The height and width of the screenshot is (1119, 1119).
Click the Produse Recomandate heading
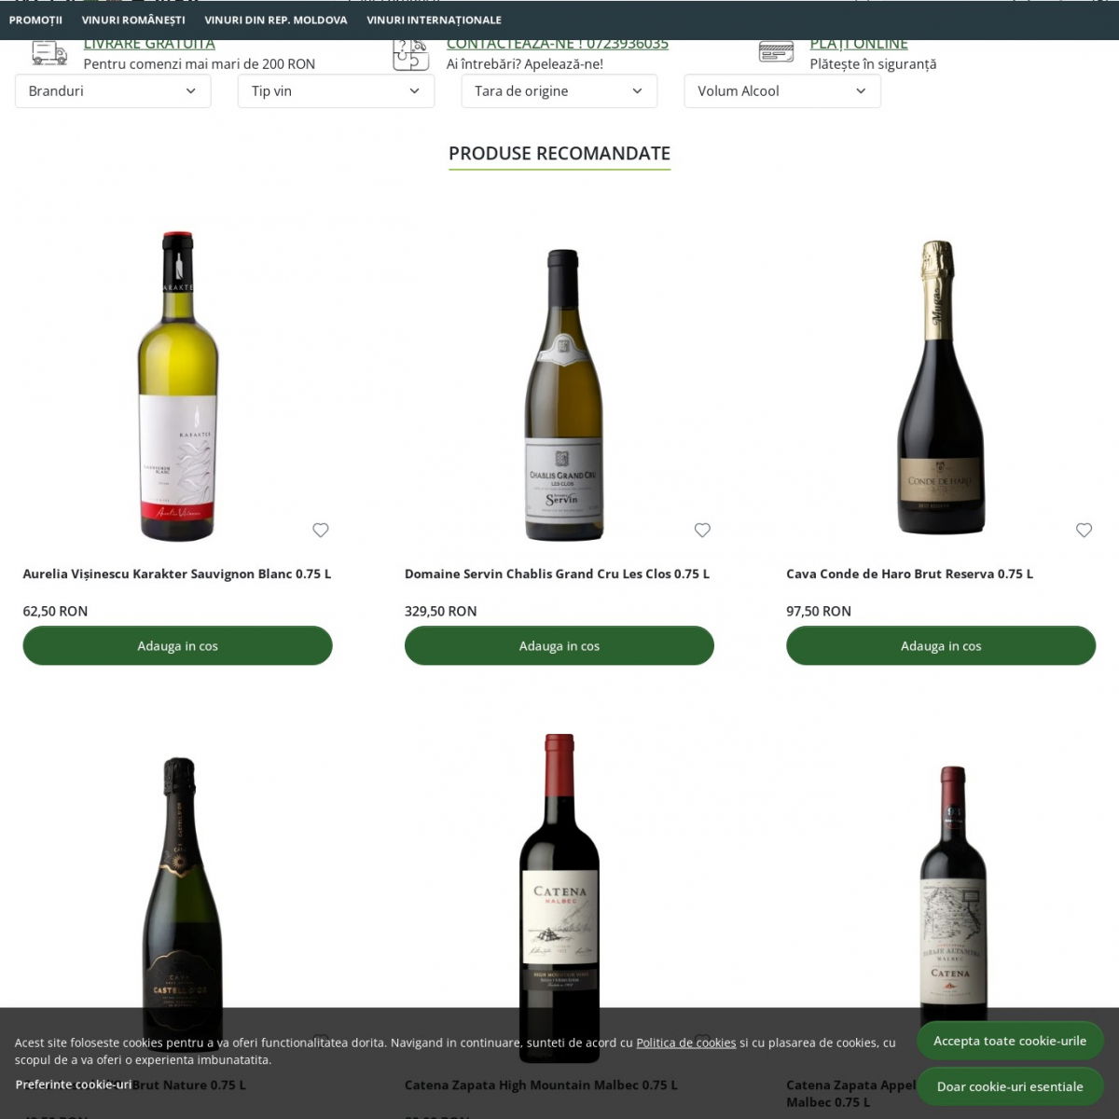pos(559,153)
